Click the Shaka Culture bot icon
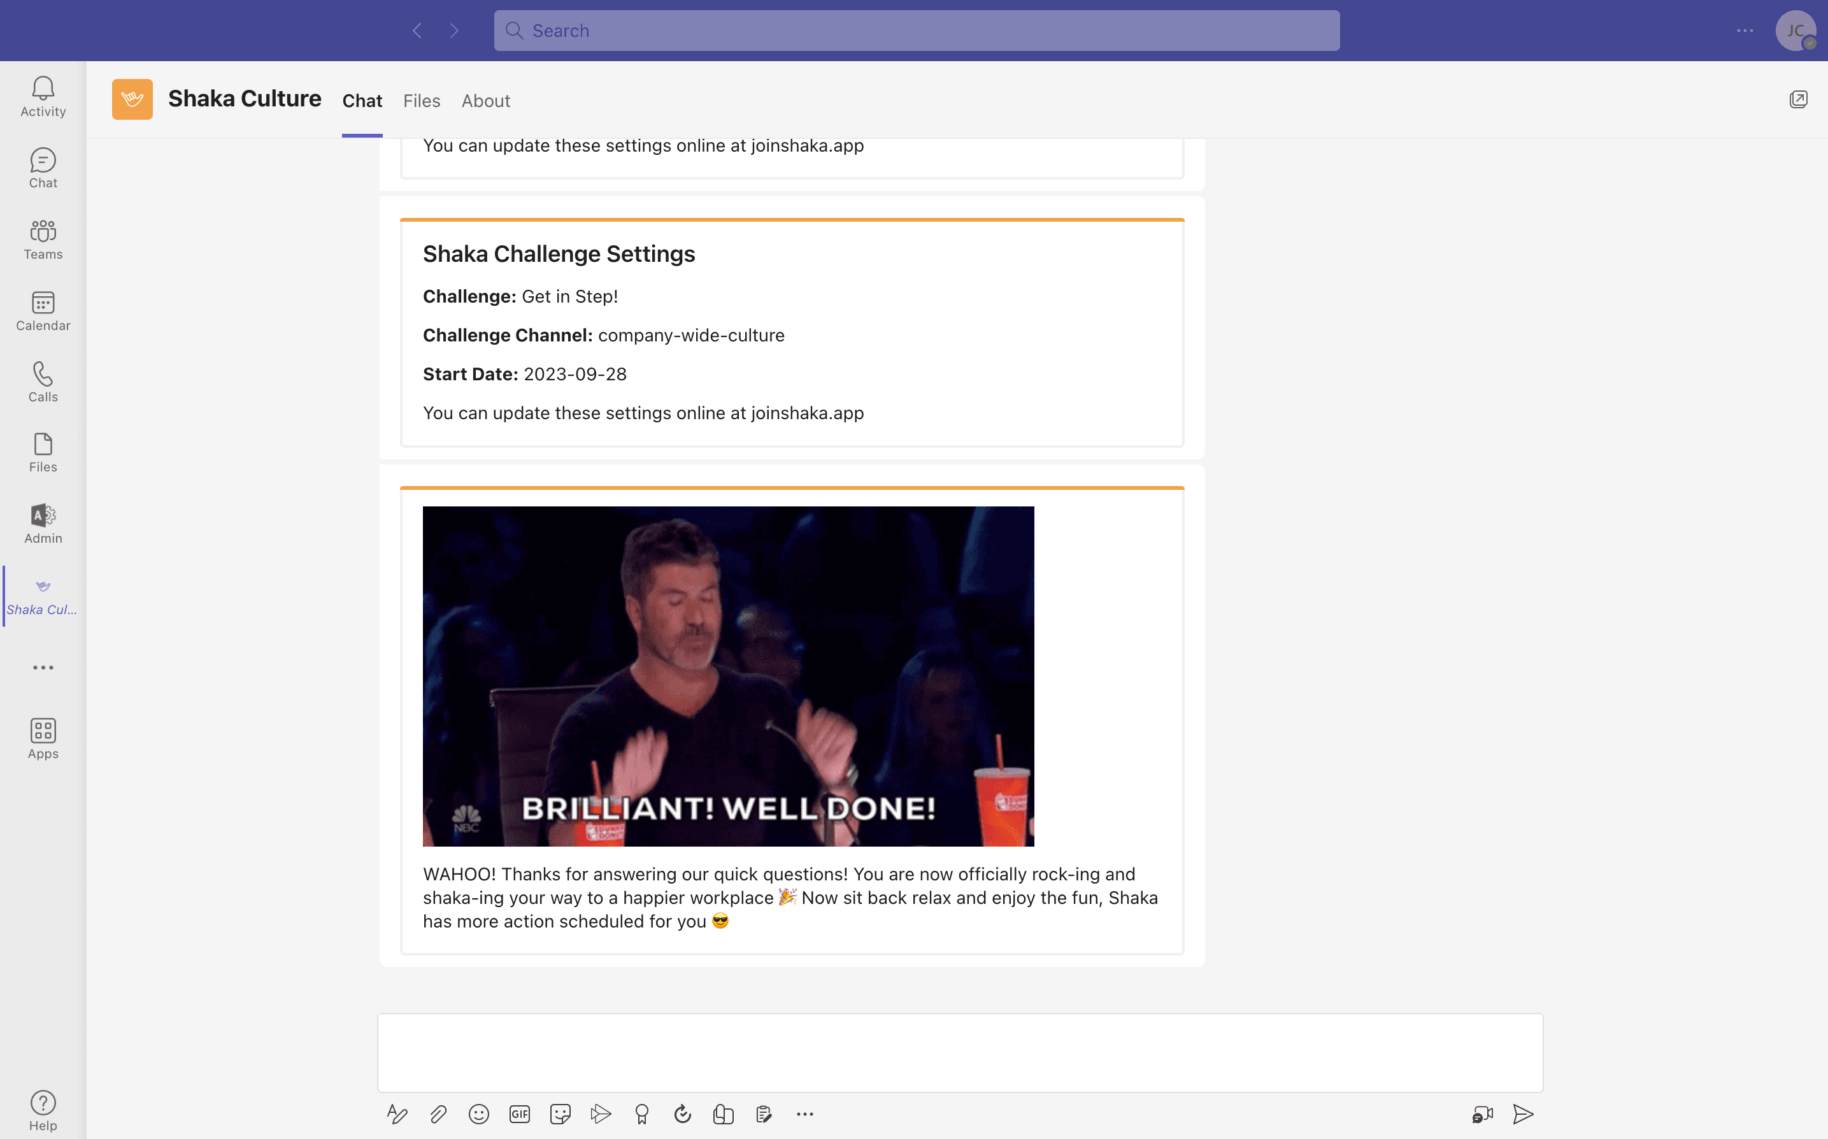The image size is (1828, 1139). [131, 98]
